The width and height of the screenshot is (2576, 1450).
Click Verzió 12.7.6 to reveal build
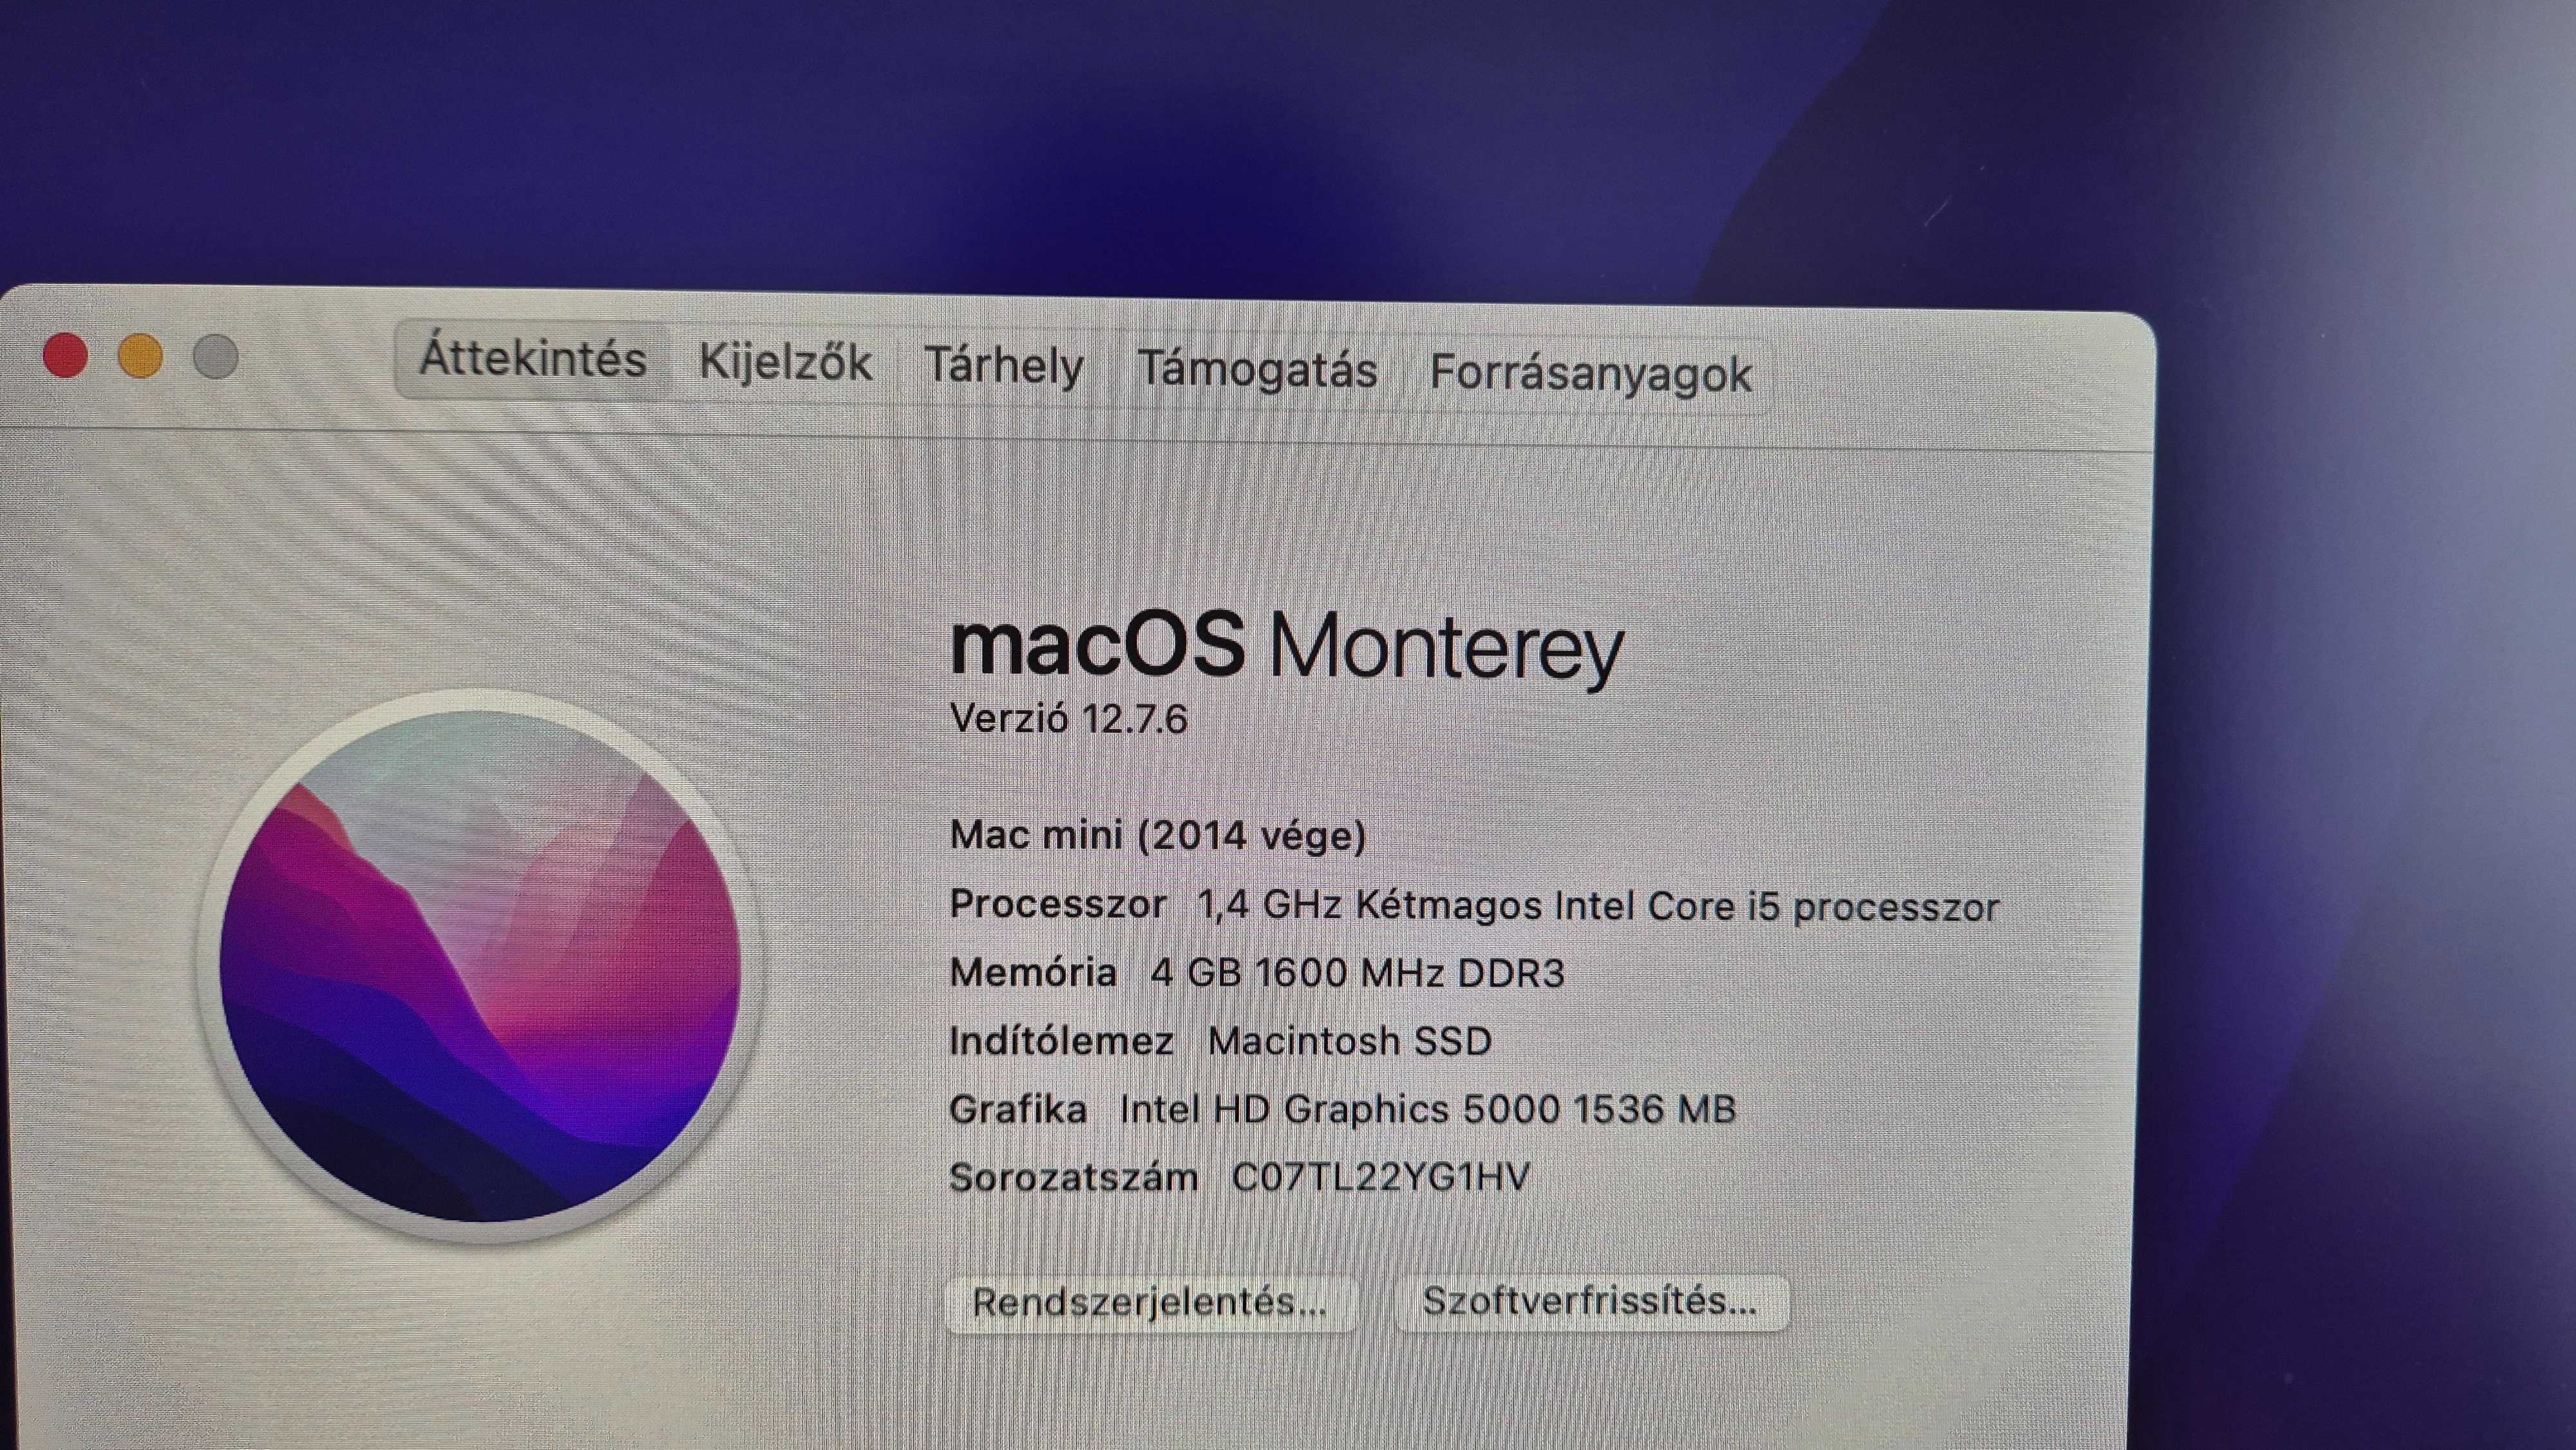click(1068, 719)
